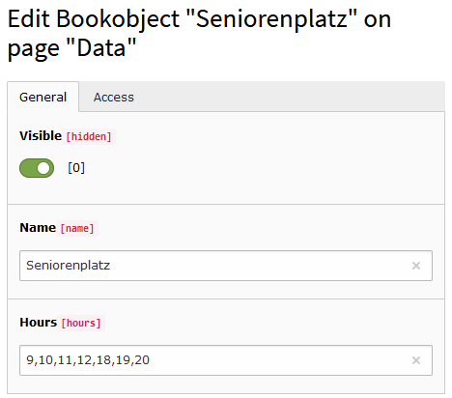
Task: Switch to the Access tab
Action: pos(114,98)
